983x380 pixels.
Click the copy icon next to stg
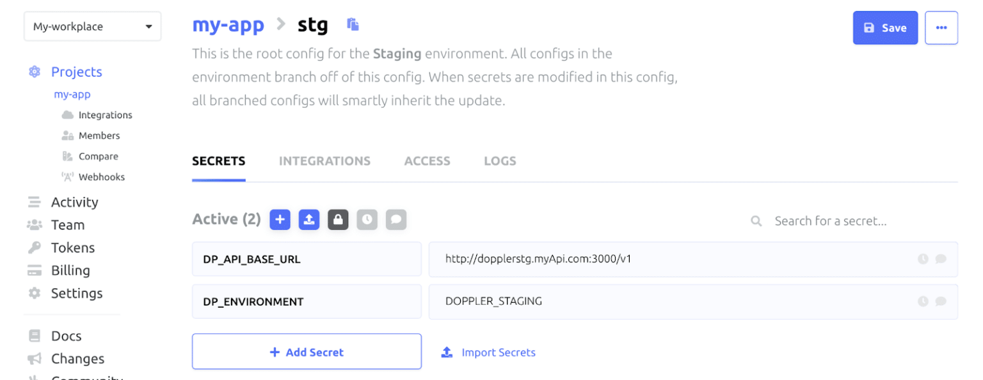click(x=353, y=25)
